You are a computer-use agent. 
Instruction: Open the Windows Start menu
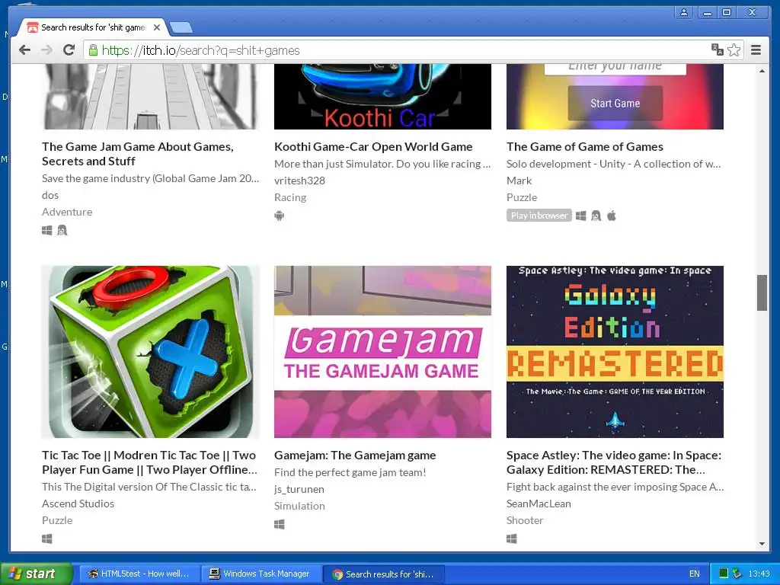coord(37,574)
